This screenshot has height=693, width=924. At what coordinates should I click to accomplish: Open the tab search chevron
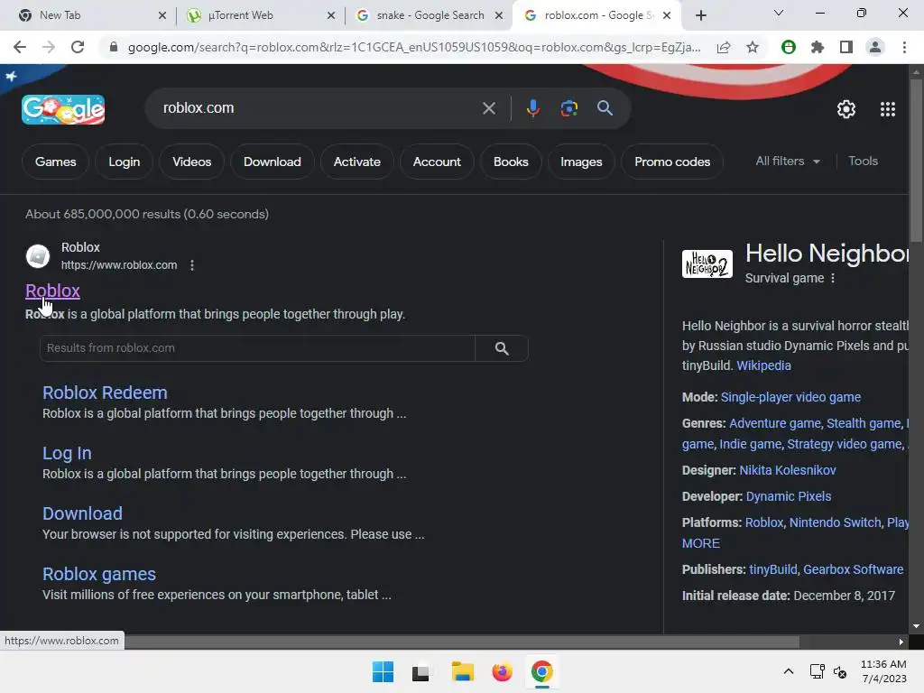tap(779, 13)
